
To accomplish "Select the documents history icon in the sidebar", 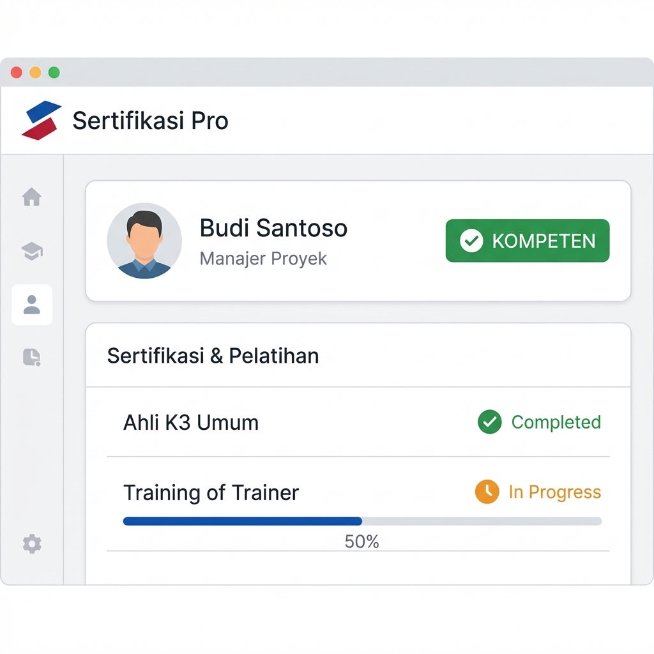I will [x=32, y=358].
